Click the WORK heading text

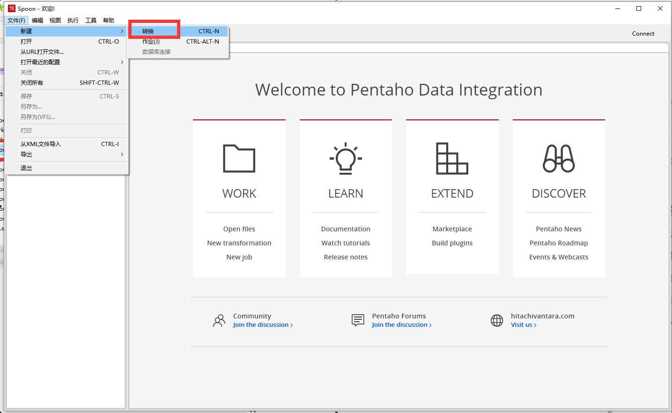pos(239,193)
